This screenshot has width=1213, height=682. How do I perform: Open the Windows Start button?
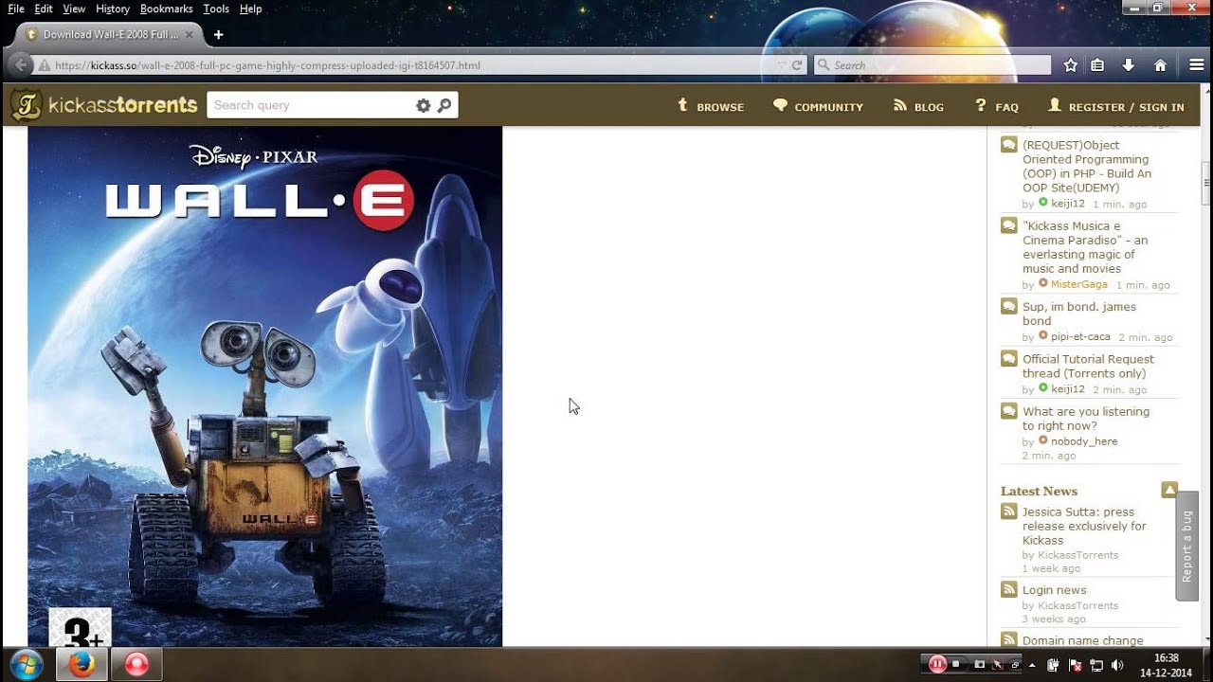tap(26, 664)
